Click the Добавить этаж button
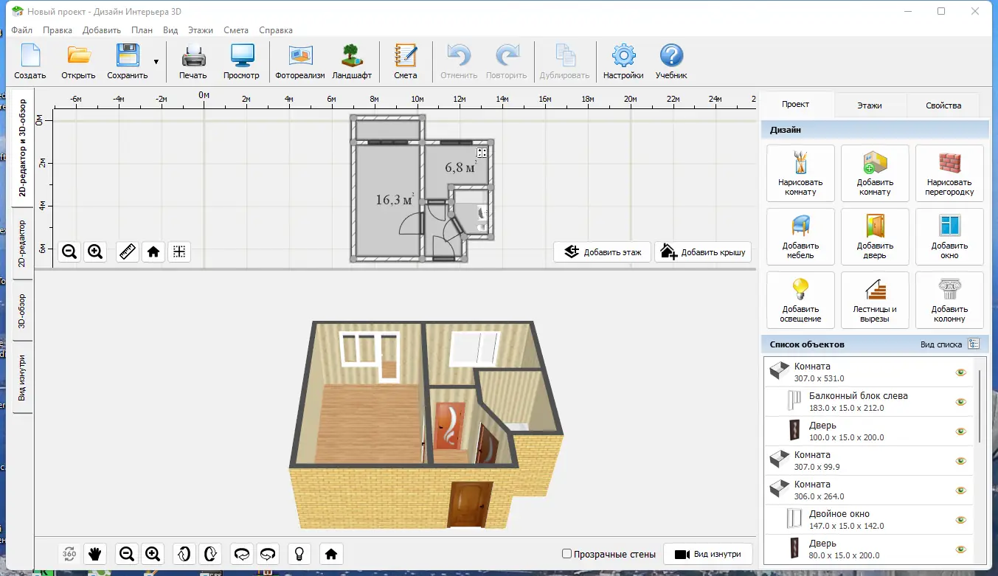Image resolution: width=998 pixels, height=576 pixels. tap(603, 251)
